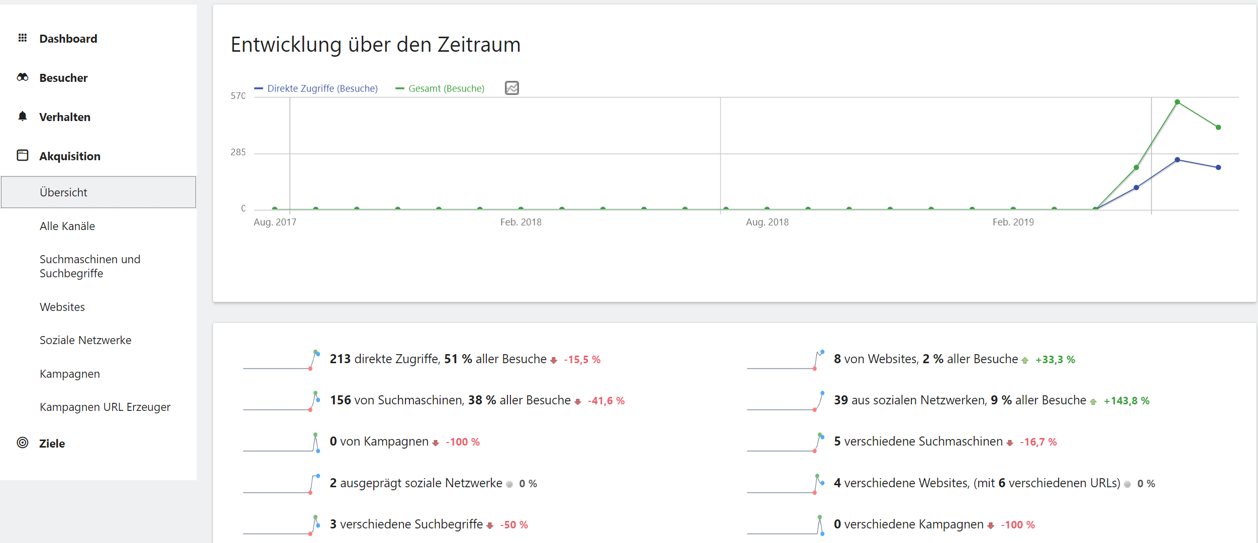
Task: Open Soziale Netzwerke report
Action: (x=85, y=340)
